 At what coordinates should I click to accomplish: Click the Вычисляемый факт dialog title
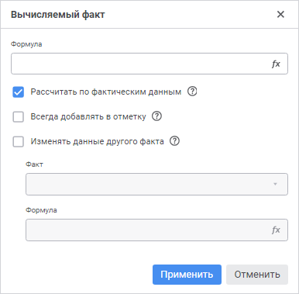tap(58, 15)
